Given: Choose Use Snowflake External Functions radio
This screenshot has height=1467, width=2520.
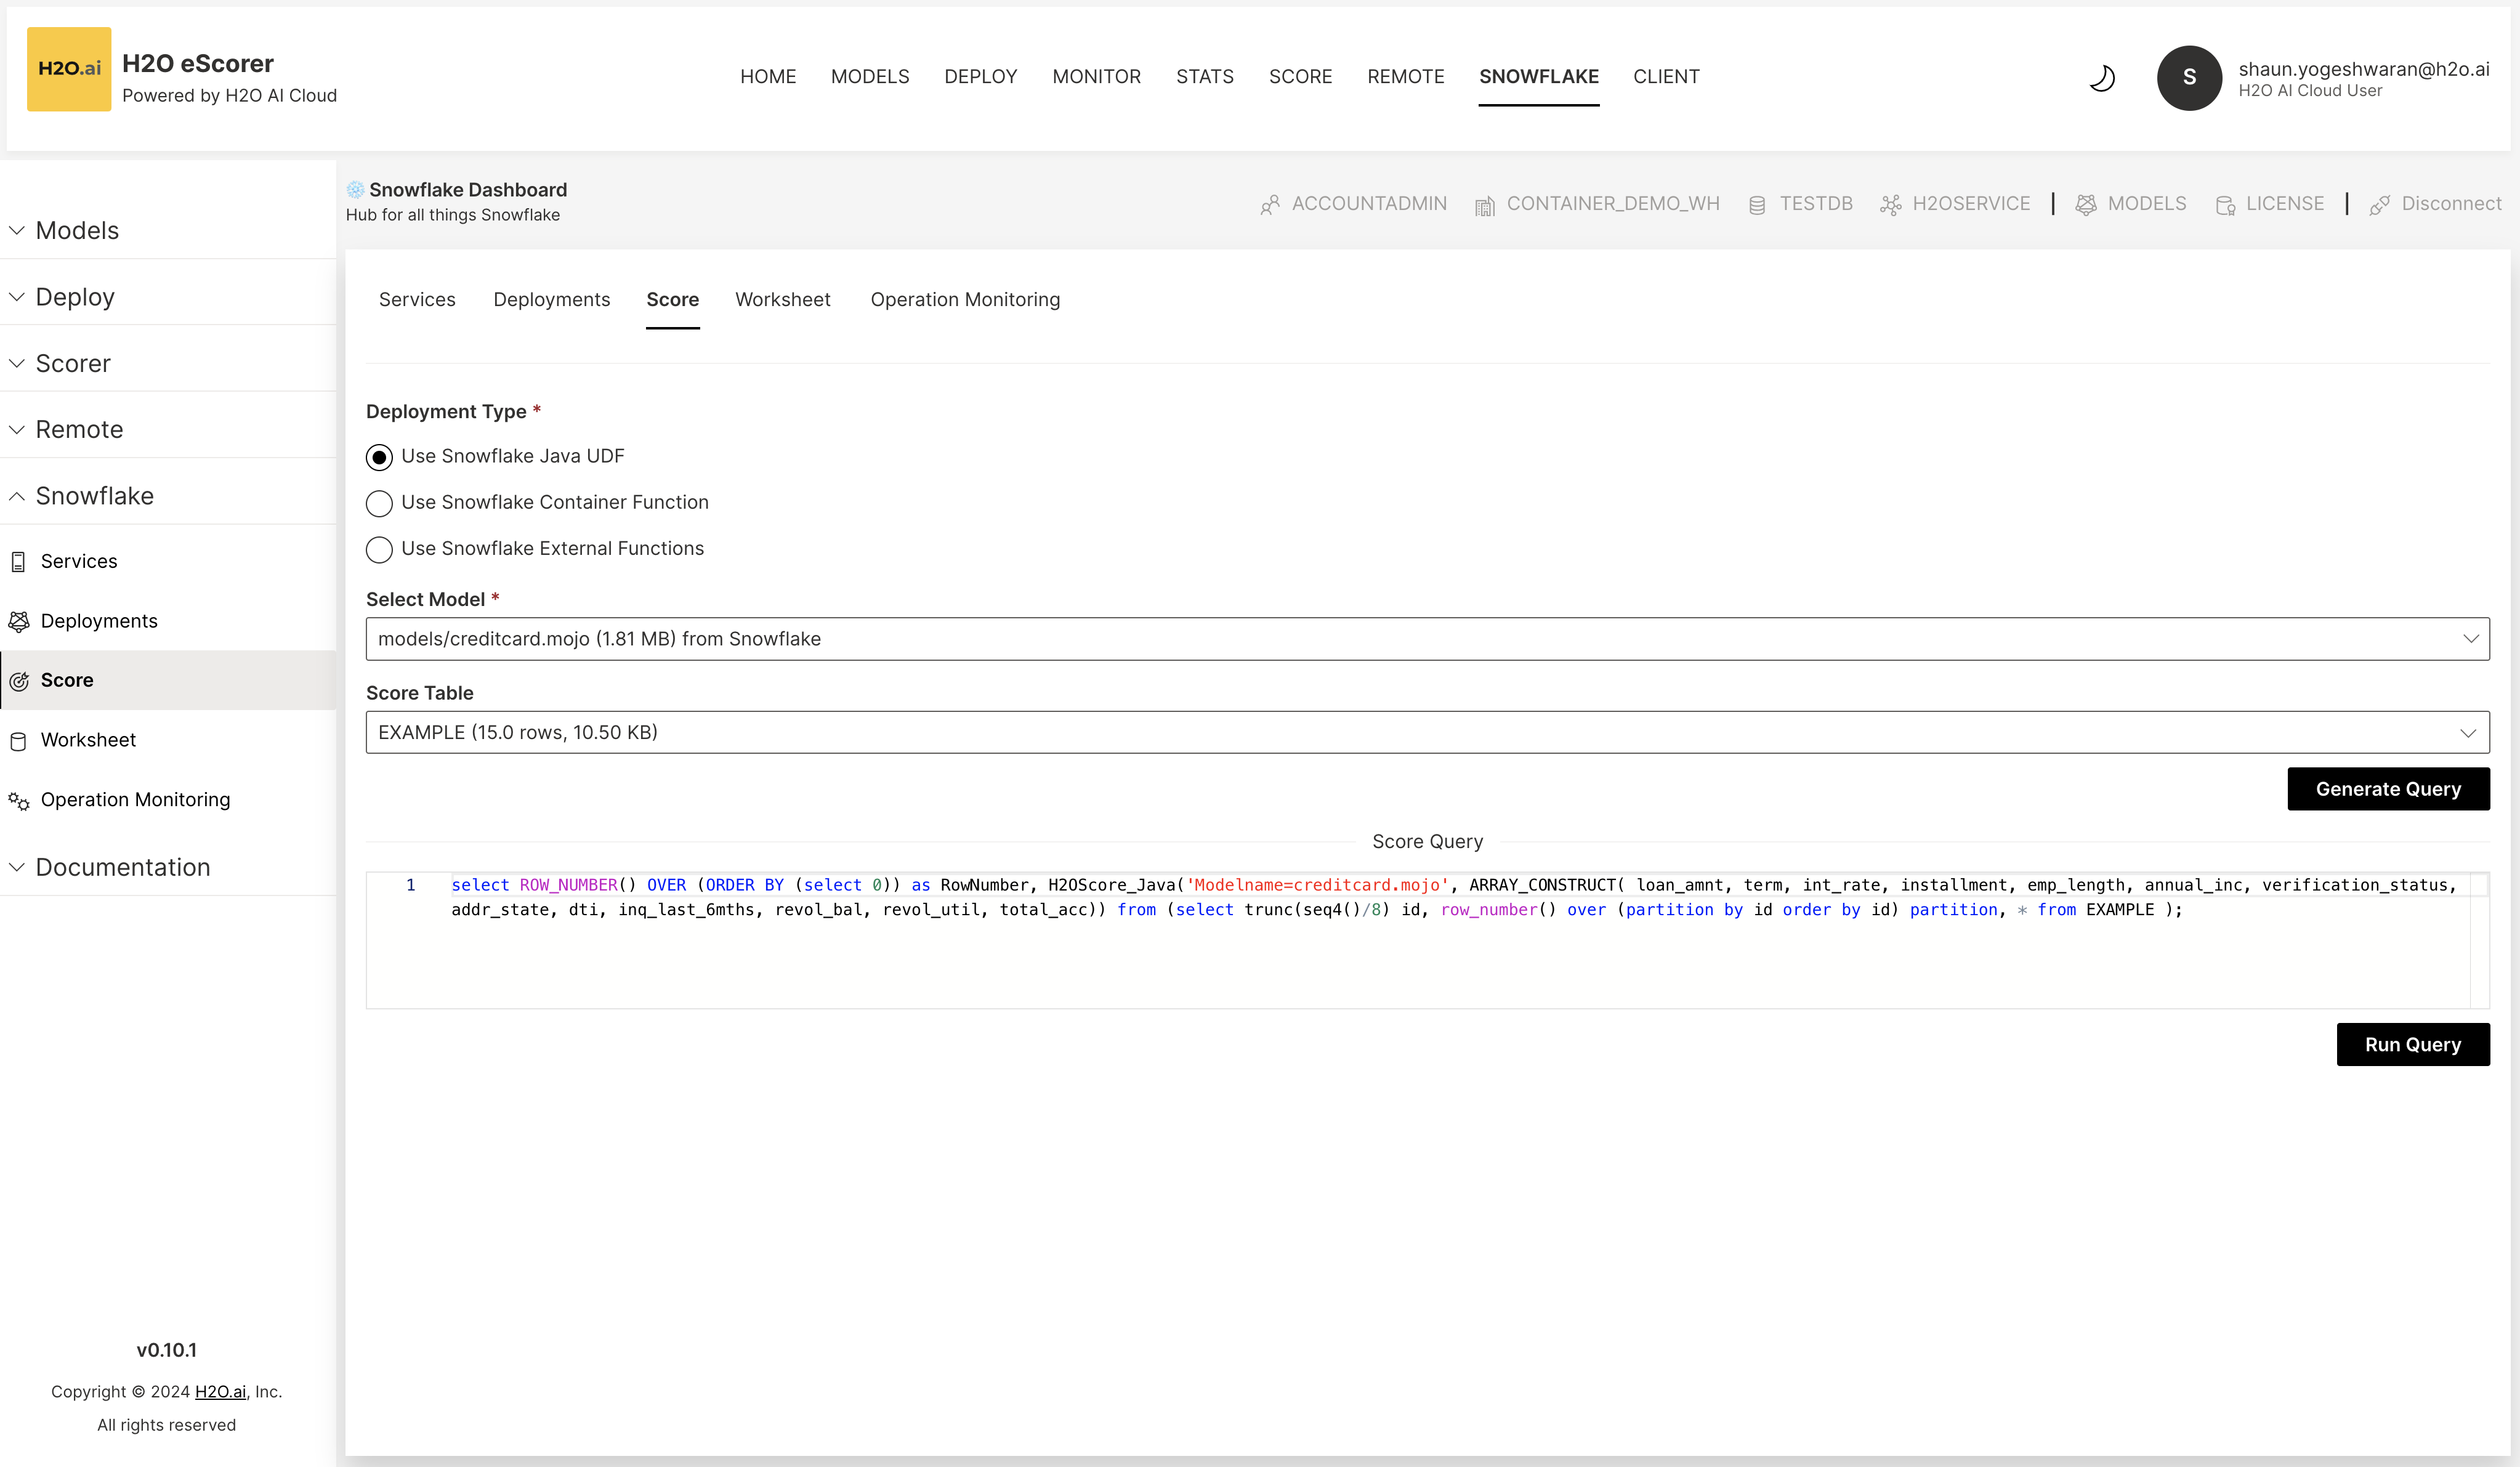Looking at the screenshot, I should click(x=379, y=549).
